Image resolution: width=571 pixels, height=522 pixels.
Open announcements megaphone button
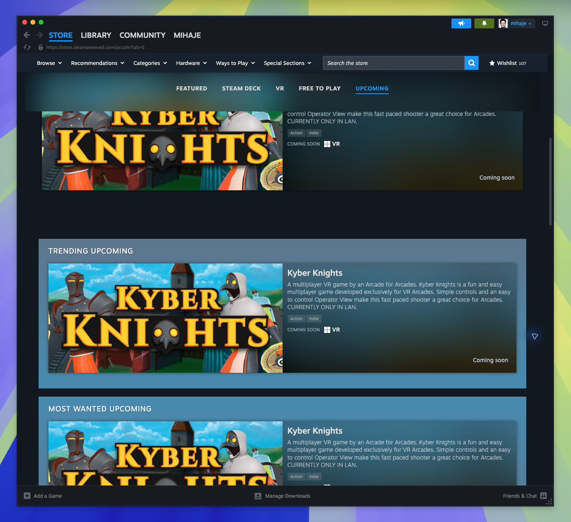[x=461, y=23]
